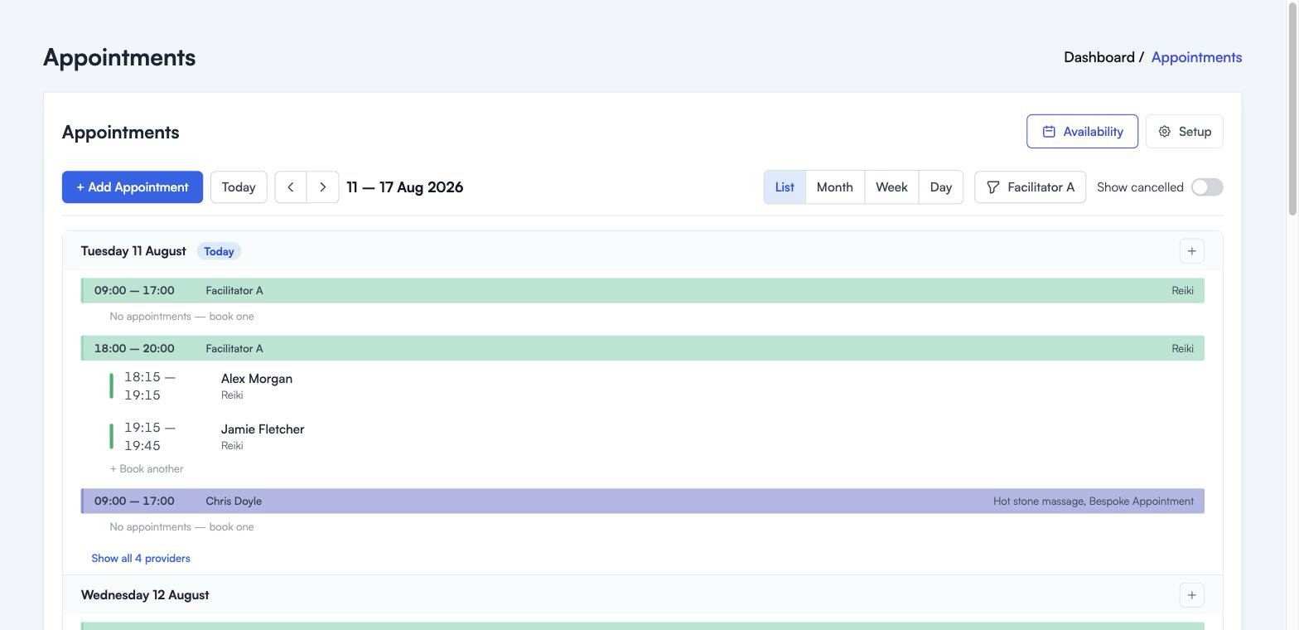Advance to next week with right chevron
The width and height of the screenshot is (1299, 630).
click(323, 187)
